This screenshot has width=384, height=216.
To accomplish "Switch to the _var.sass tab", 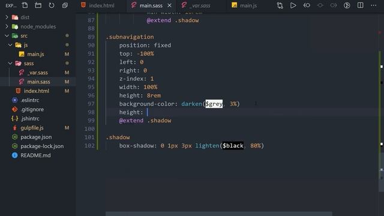I will pos(200,5).
